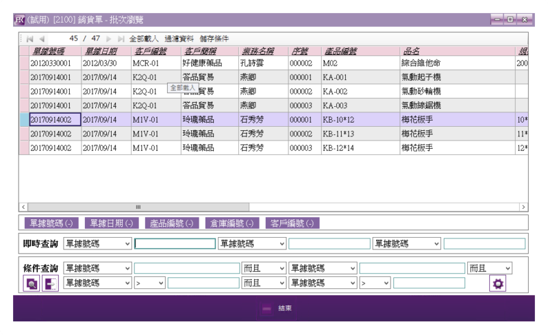
Task: Click the exit door icon button
Action: click(x=50, y=283)
